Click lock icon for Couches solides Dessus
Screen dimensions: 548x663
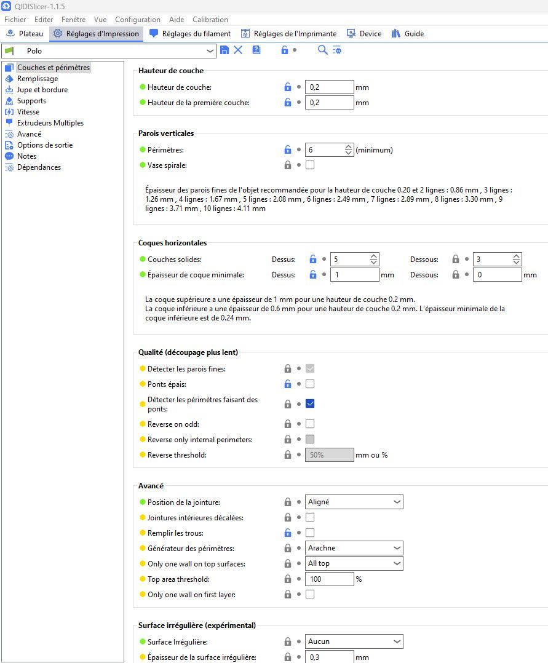(313, 259)
